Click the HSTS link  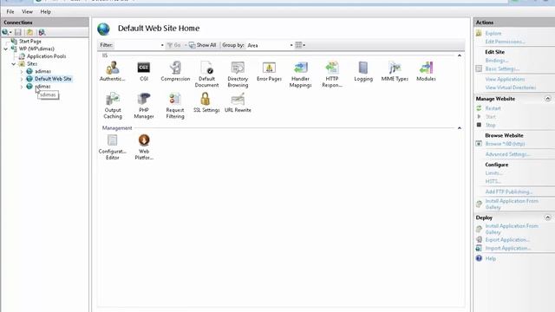coord(493,181)
